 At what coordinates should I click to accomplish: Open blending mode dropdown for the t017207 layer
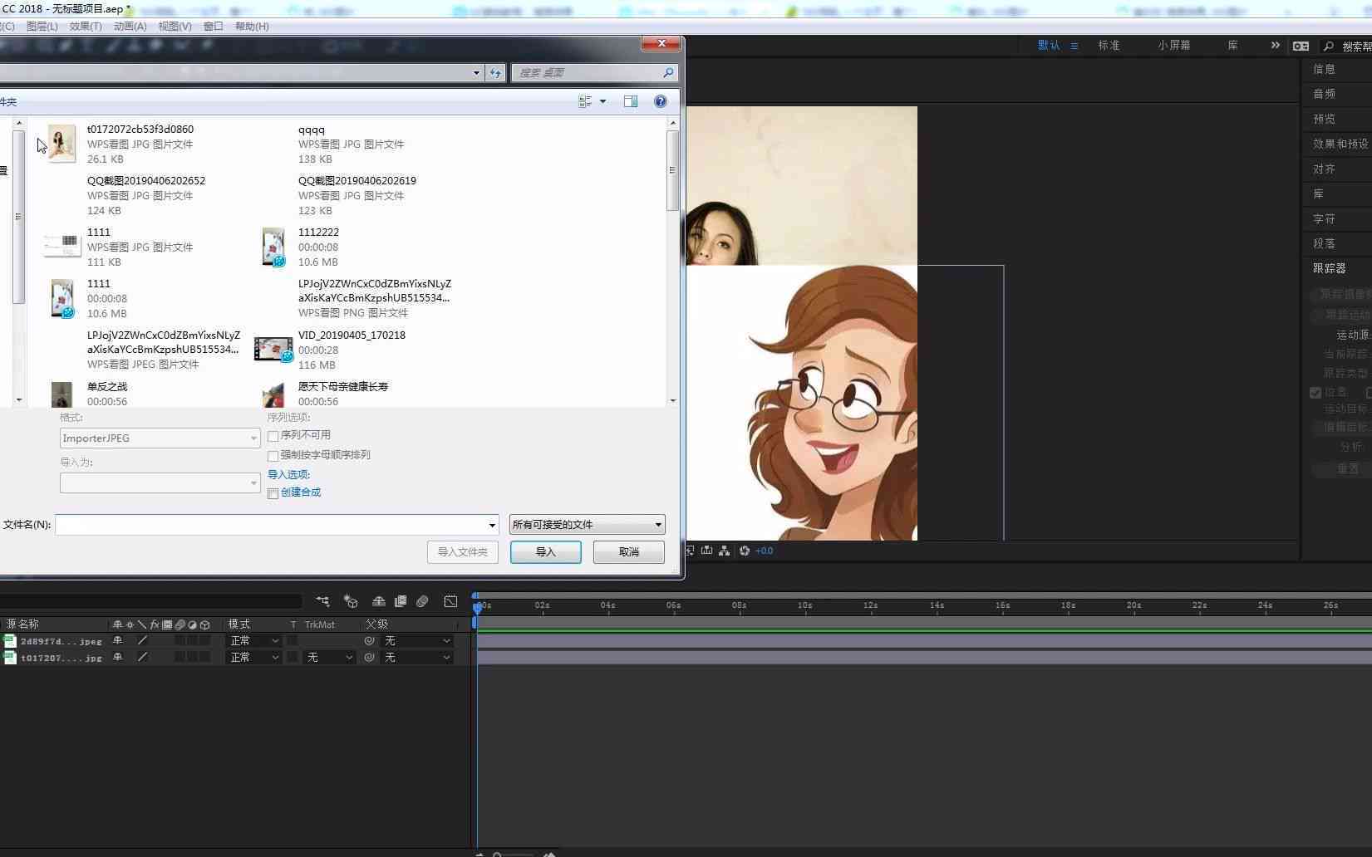tap(254, 658)
